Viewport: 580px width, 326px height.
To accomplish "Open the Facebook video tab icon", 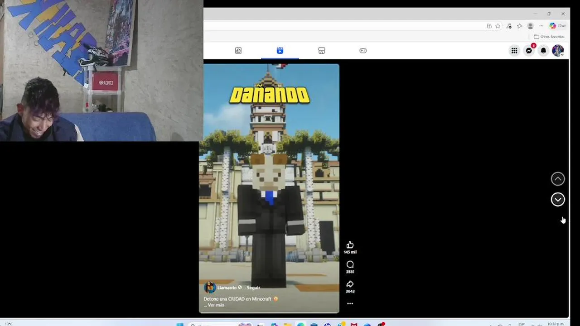I will pos(238,51).
